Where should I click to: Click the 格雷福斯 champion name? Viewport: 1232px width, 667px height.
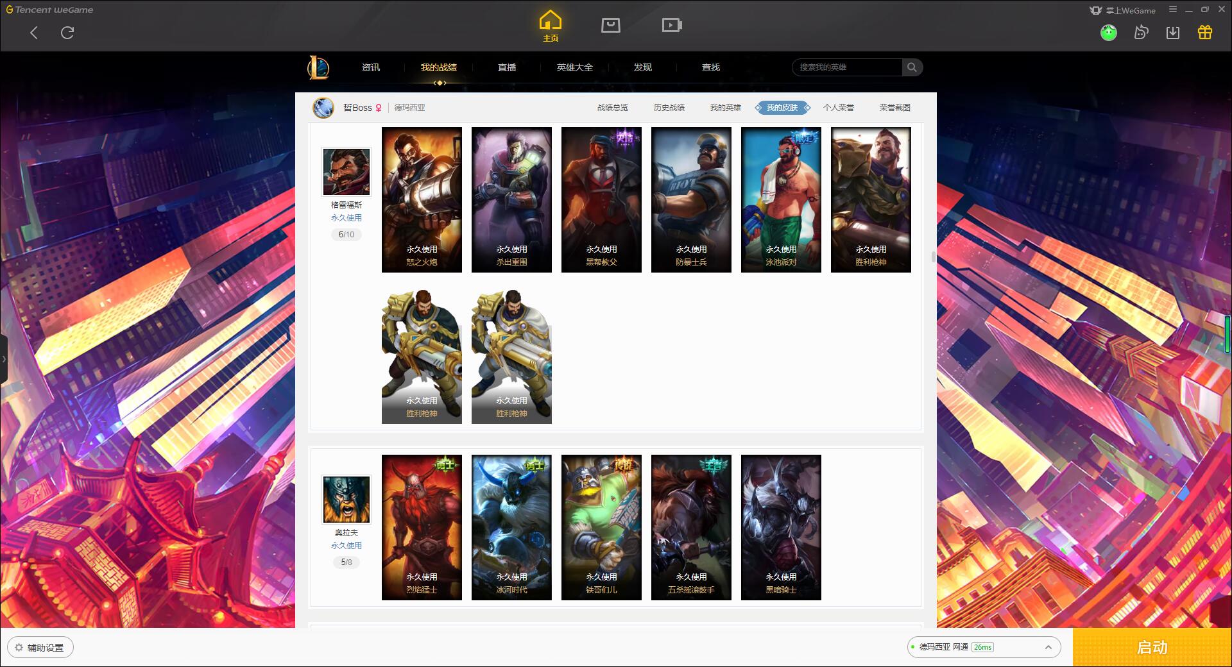[346, 205]
